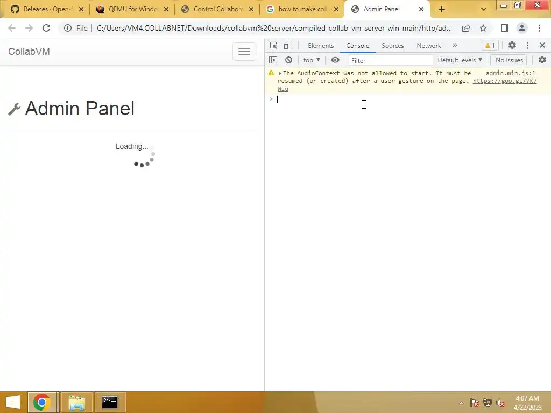Clear the console
Screen dimensions: 551x413
click(x=288, y=60)
